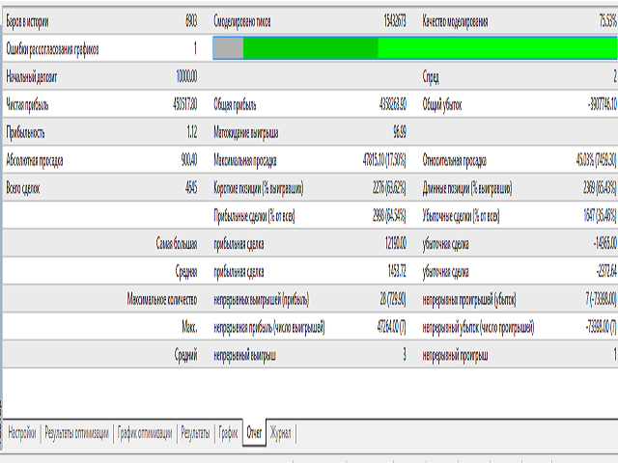Switch to Результаты оптимизации tab
Screen dimensions: 618x463
pos(76,433)
